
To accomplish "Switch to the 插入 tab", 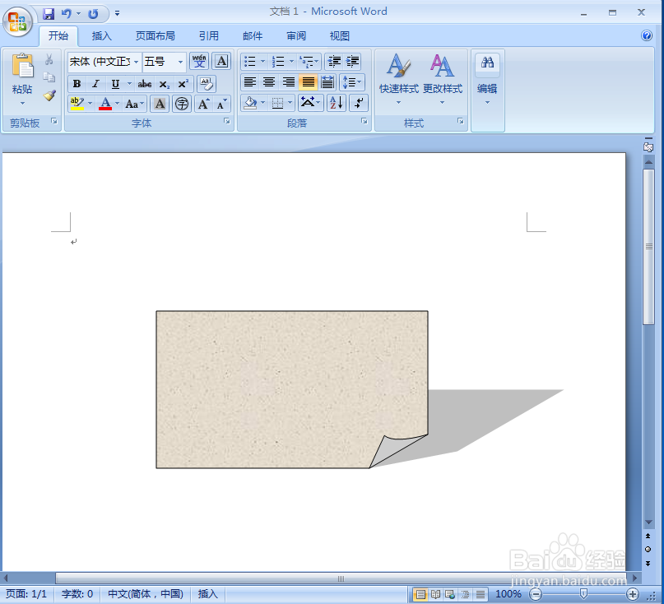I will pyautogui.click(x=102, y=36).
